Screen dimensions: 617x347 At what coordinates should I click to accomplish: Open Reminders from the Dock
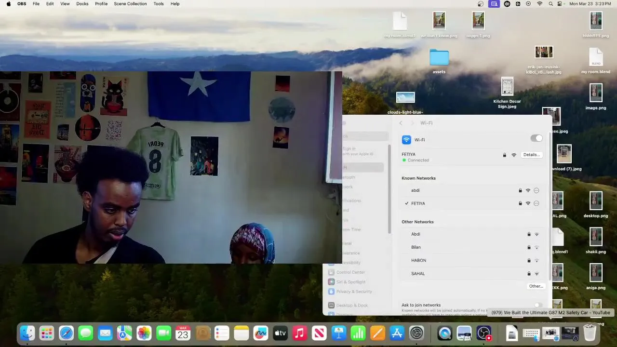[x=222, y=333]
